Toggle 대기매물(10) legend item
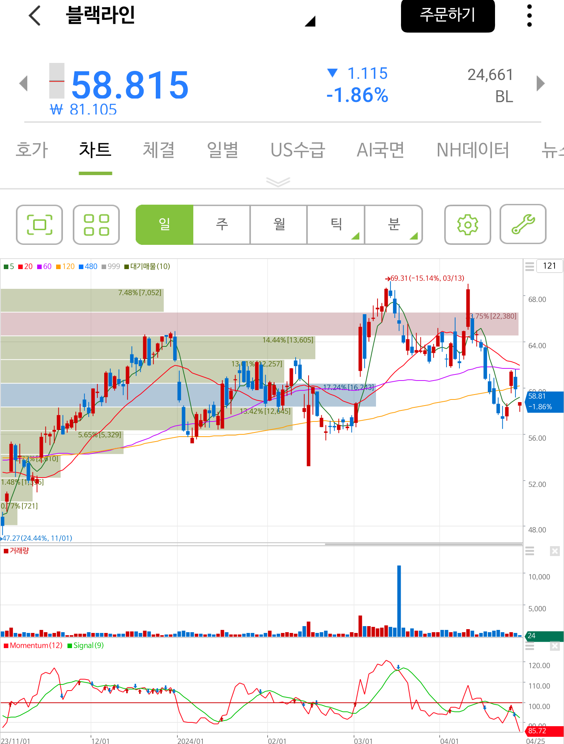564x744 pixels. tap(147, 266)
